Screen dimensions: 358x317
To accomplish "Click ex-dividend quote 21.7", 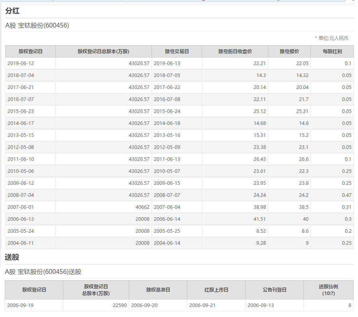I will tap(304, 99).
